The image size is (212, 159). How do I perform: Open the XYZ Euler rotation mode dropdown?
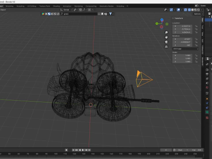pyautogui.click(x=185, y=49)
